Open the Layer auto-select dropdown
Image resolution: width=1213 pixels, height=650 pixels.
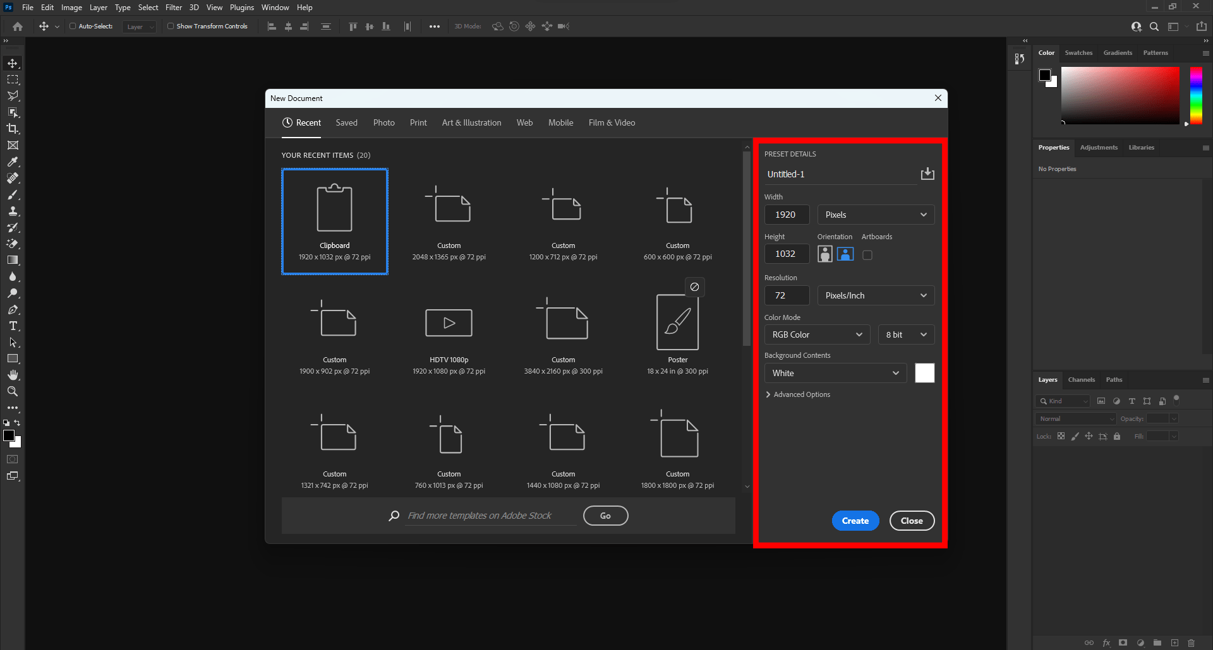click(139, 27)
